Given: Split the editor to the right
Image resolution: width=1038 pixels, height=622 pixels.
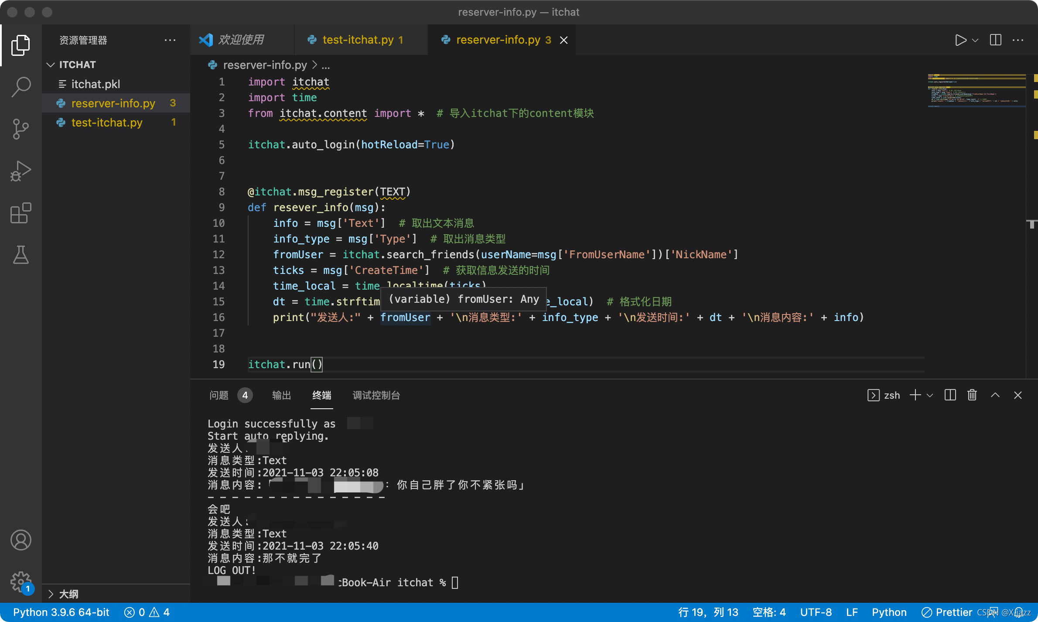Looking at the screenshot, I should tap(996, 40).
